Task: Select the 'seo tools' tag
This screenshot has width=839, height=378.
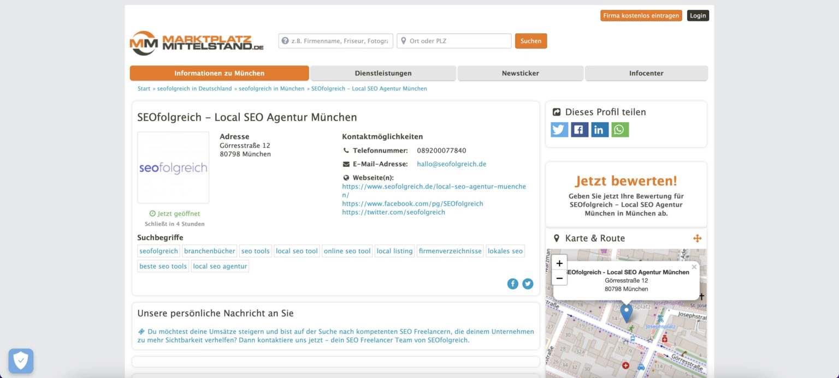Action: click(x=256, y=251)
